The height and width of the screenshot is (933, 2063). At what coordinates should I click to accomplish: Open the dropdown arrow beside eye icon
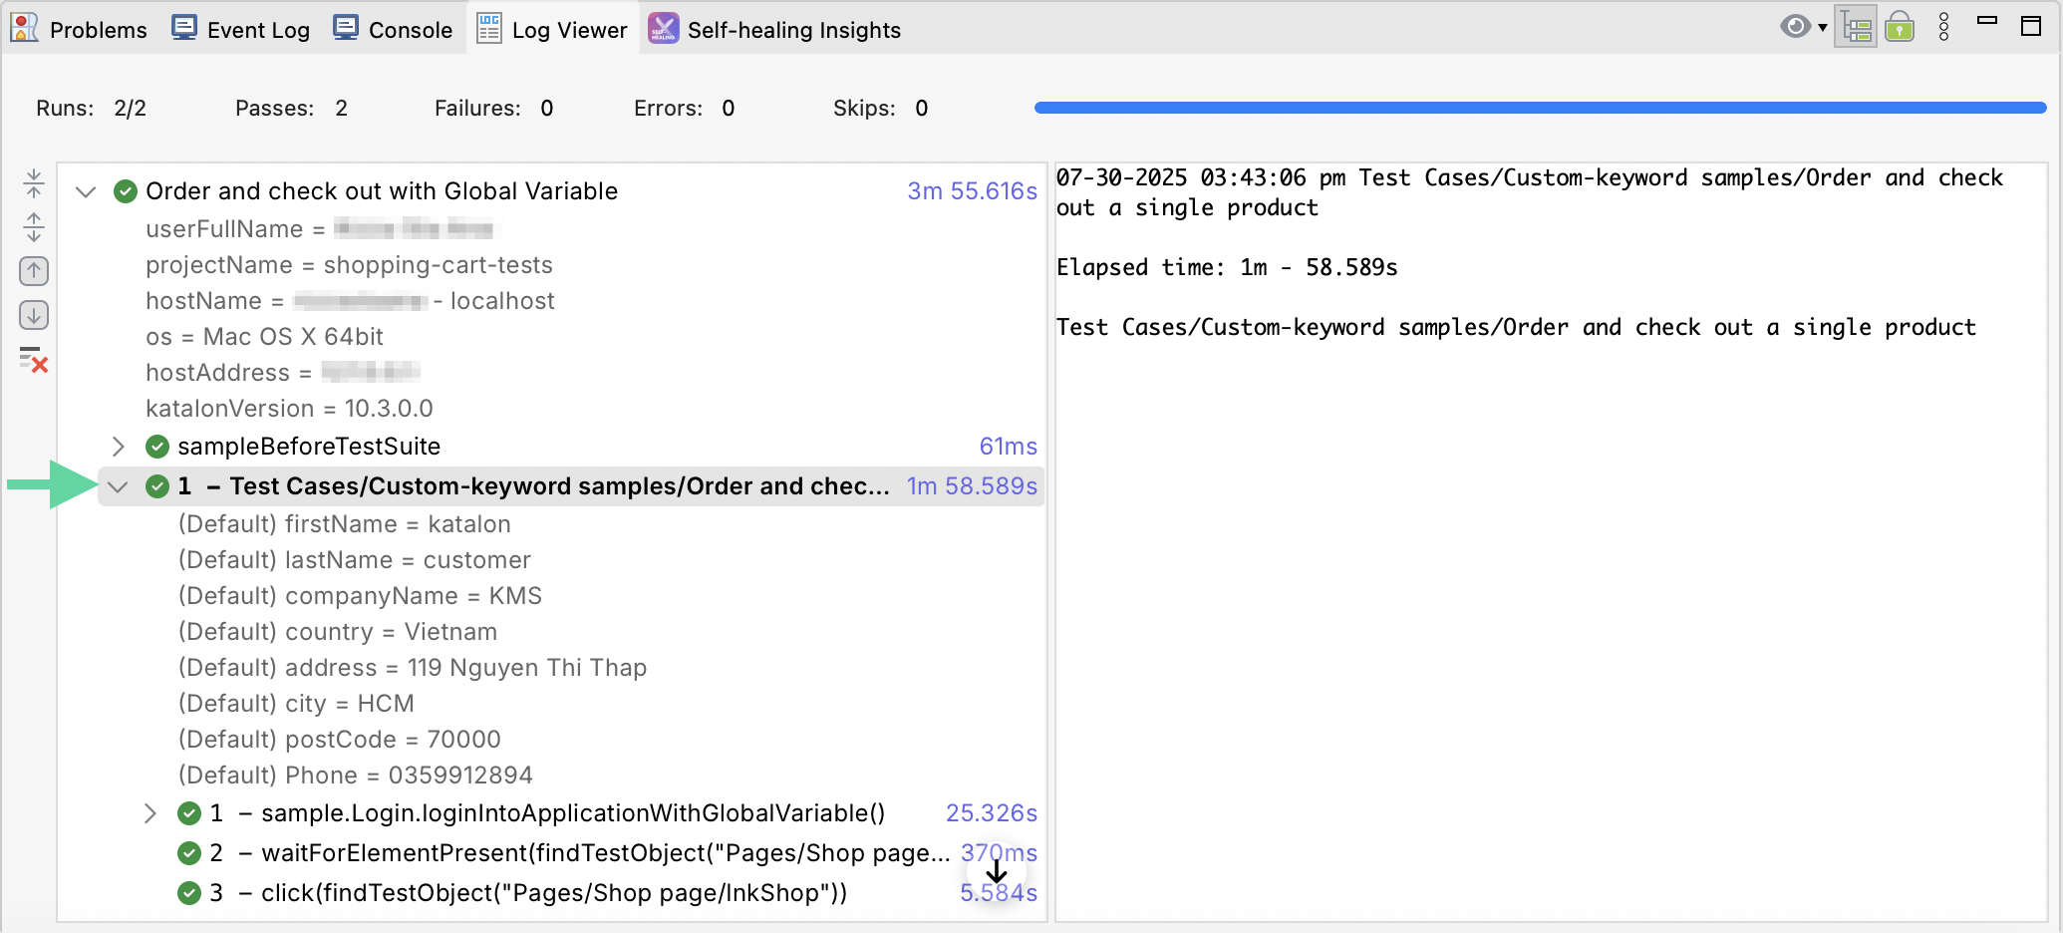tap(1823, 28)
